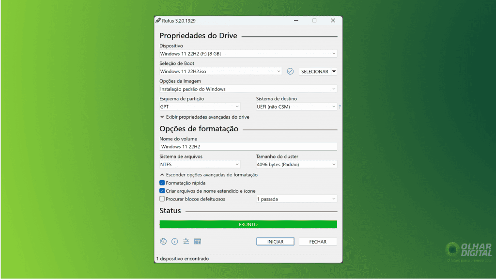Screen dimensions: 496x279
Task: Toggle Criar arquivos de nome estendido checkbox
Action: 162,191
